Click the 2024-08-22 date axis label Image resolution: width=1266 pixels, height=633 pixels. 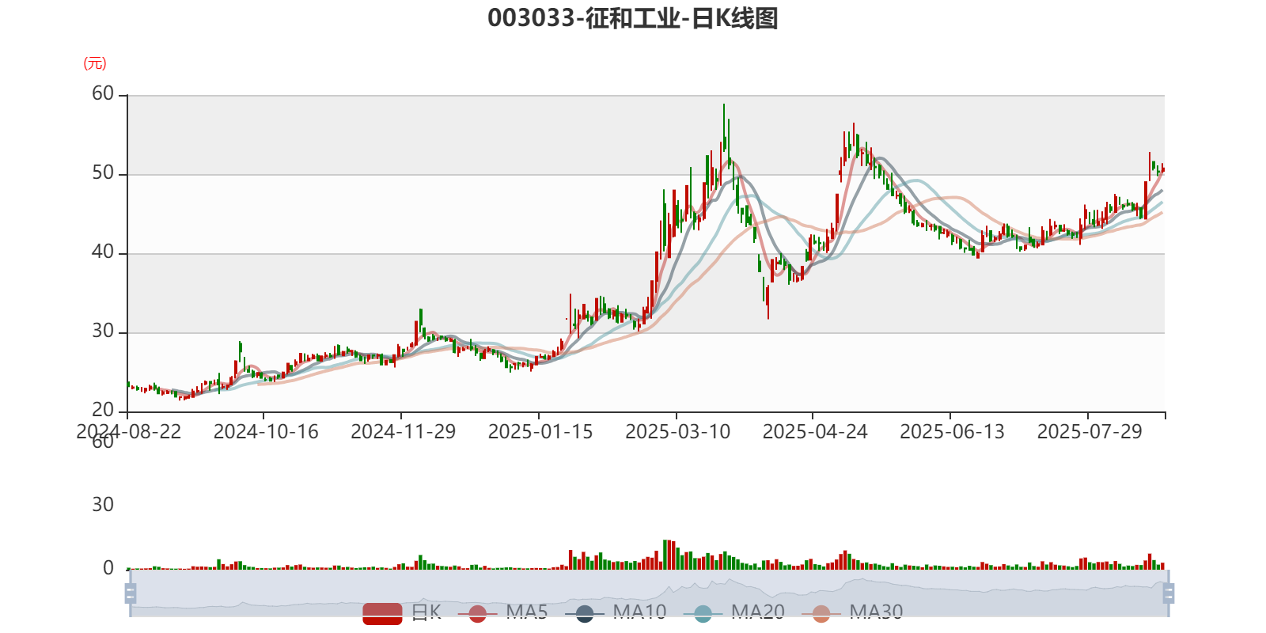coord(128,431)
